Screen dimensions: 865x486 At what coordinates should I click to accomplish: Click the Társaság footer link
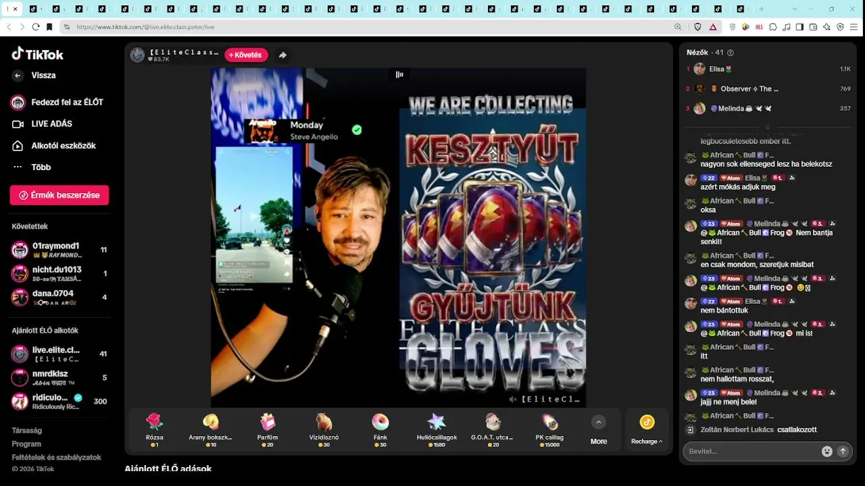coord(26,431)
